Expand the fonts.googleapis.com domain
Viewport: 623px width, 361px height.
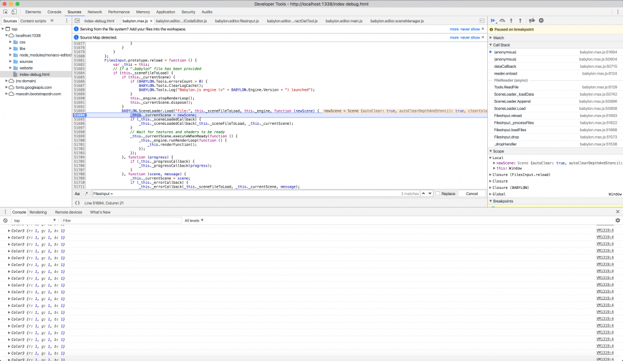(7, 87)
